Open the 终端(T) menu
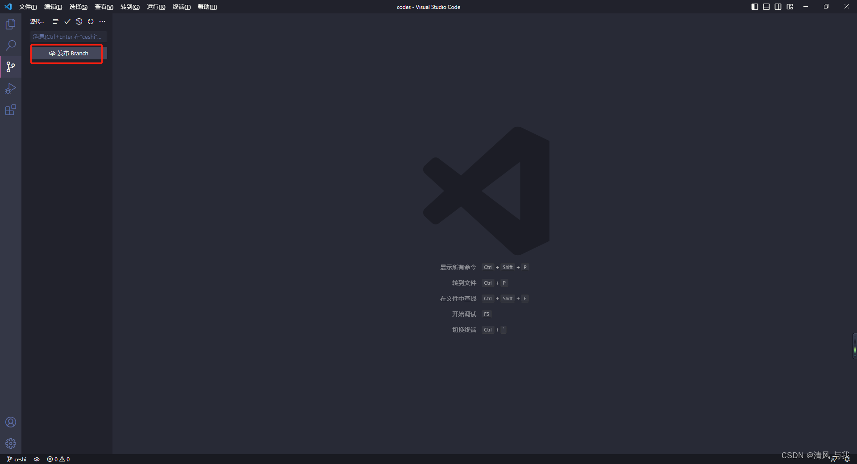Viewport: 857px width, 464px height. coord(181,7)
